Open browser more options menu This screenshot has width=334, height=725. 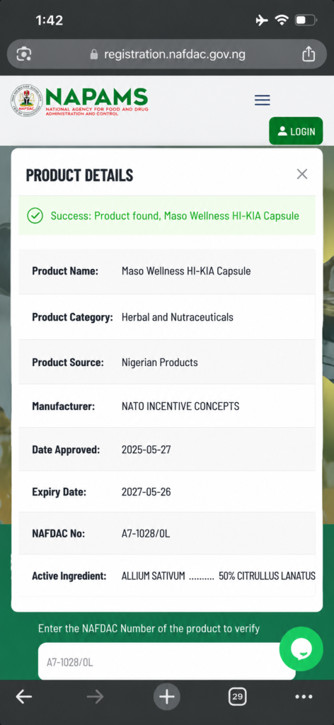(x=304, y=697)
